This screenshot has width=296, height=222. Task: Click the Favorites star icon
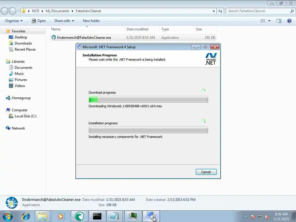(x=8, y=31)
